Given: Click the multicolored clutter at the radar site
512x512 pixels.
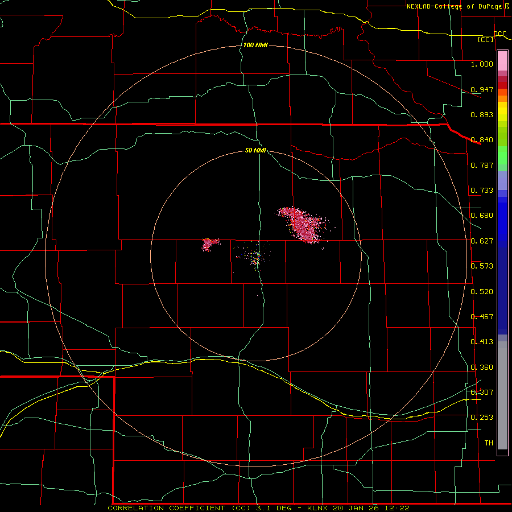Looking at the screenshot, I should 255,257.
